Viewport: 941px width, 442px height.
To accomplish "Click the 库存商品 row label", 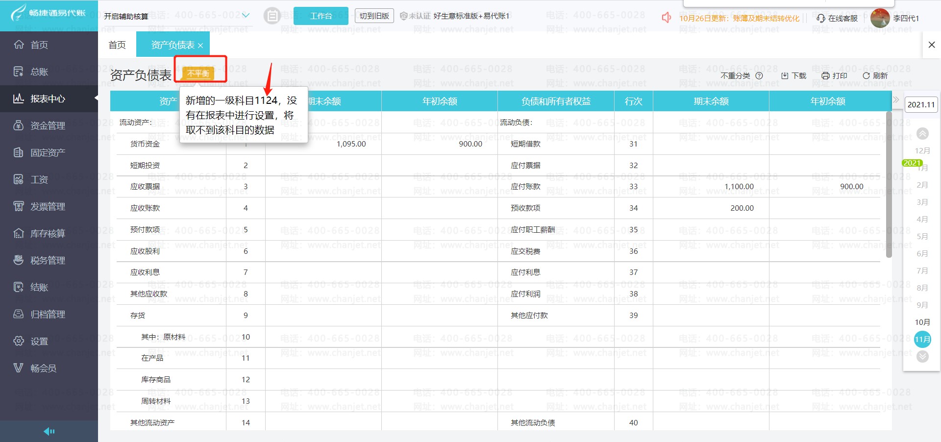I will point(156,380).
